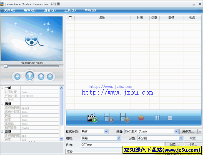This screenshot has width=203, height=155.
Task: Click the 另存为... button
Action: [188, 131]
